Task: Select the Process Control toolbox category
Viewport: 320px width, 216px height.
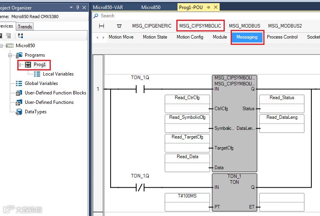Action: [282, 37]
